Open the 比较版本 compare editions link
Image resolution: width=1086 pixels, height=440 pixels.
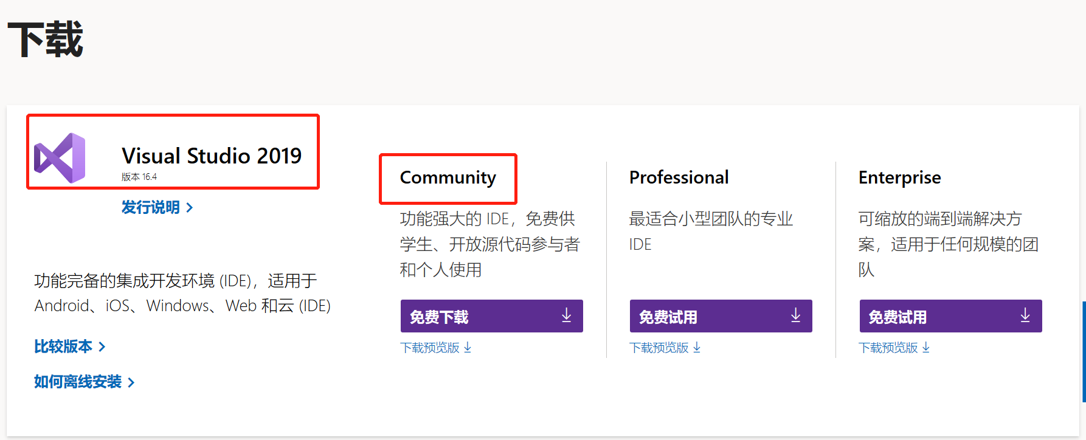pos(63,347)
